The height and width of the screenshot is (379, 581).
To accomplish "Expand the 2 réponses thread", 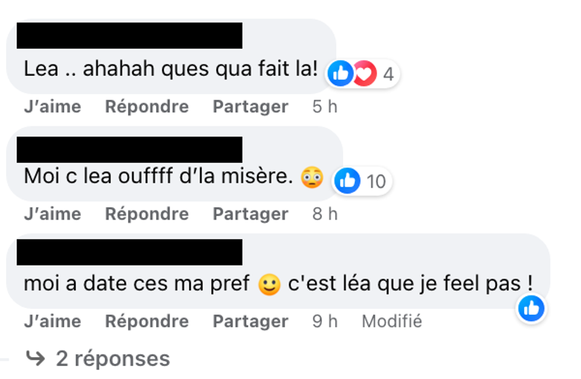I will tap(112, 358).
